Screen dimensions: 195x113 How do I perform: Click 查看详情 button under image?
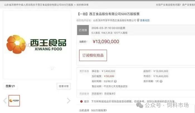point(64,86)
